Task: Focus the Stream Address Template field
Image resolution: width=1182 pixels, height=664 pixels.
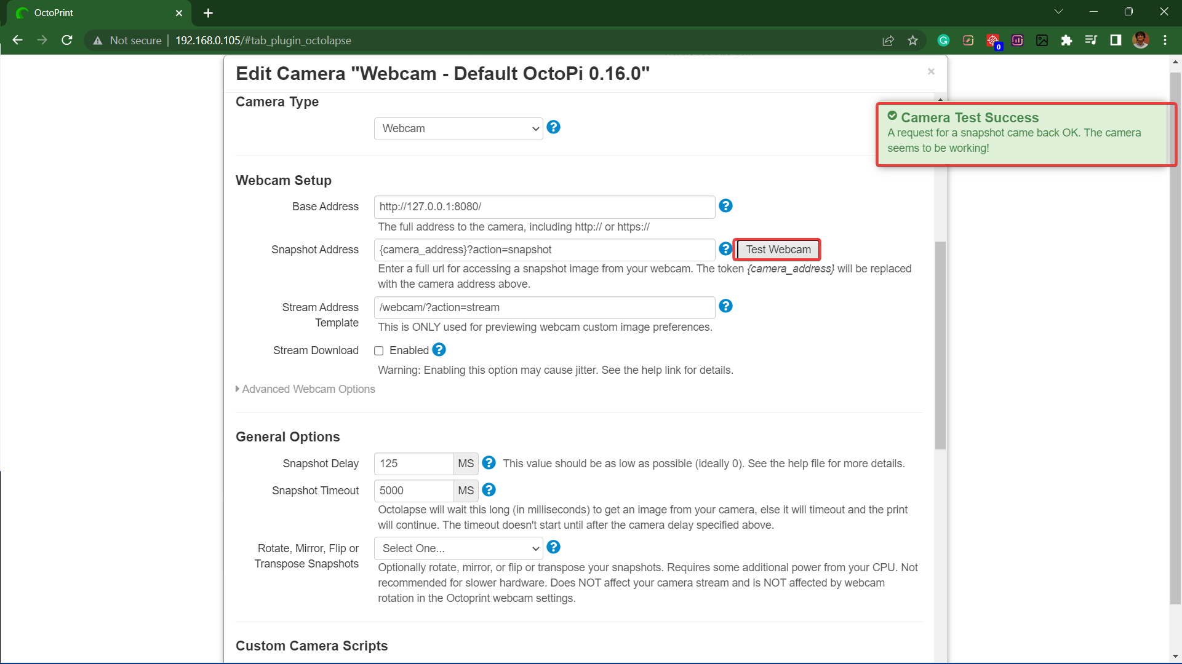Action: coord(545,307)
